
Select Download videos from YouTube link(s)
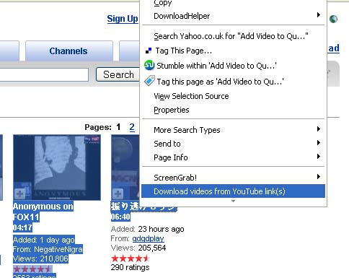pos(233,191)
